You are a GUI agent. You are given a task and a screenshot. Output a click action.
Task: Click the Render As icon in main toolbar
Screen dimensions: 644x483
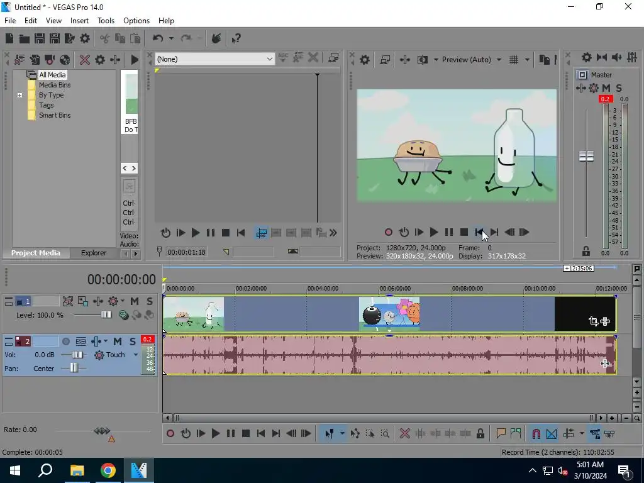click(69, 38)
